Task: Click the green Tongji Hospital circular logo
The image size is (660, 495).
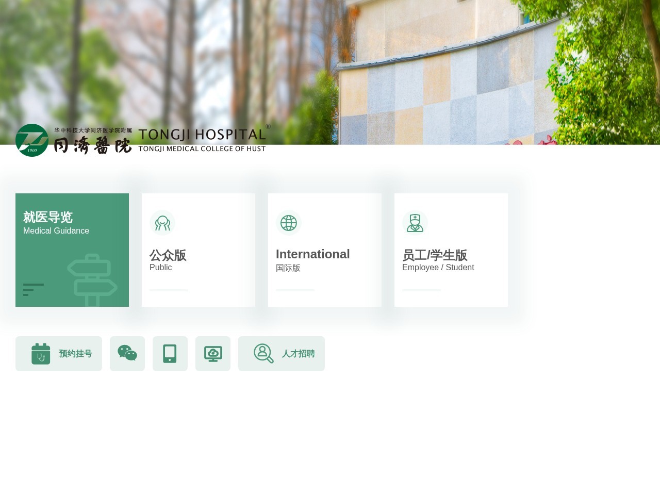Action: point(32,140)
